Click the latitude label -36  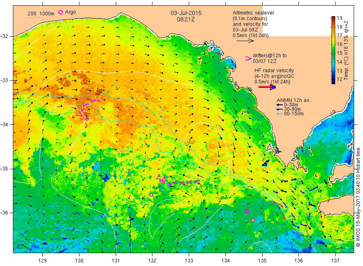click(x=4, y=212)
